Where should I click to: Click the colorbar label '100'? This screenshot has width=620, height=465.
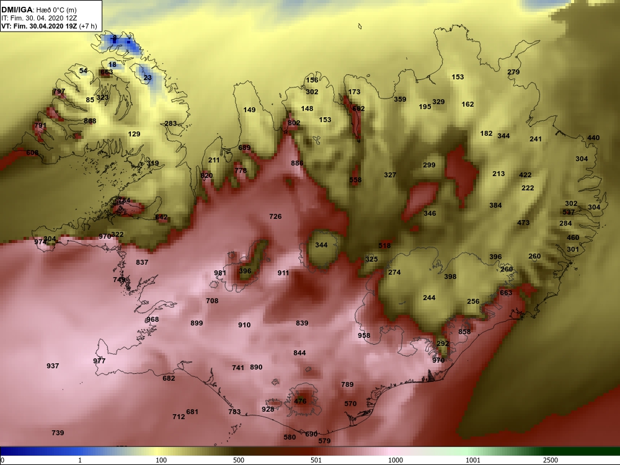(x=161, y=460)
